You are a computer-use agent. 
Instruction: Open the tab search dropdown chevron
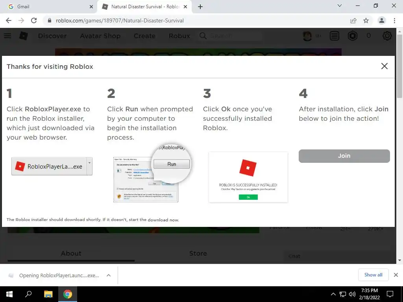point(340,6)
